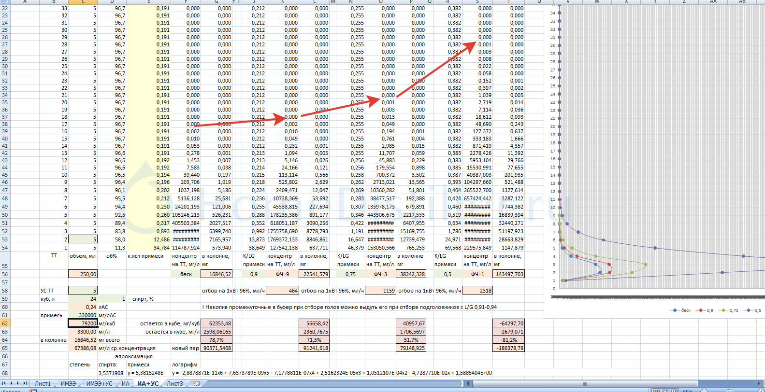The image size is (765, 392).
Task: Select the УС ТТ value cell with 5
Action: point(83,291)
